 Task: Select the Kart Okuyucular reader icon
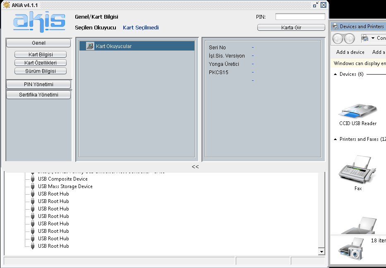pos(90,46)
